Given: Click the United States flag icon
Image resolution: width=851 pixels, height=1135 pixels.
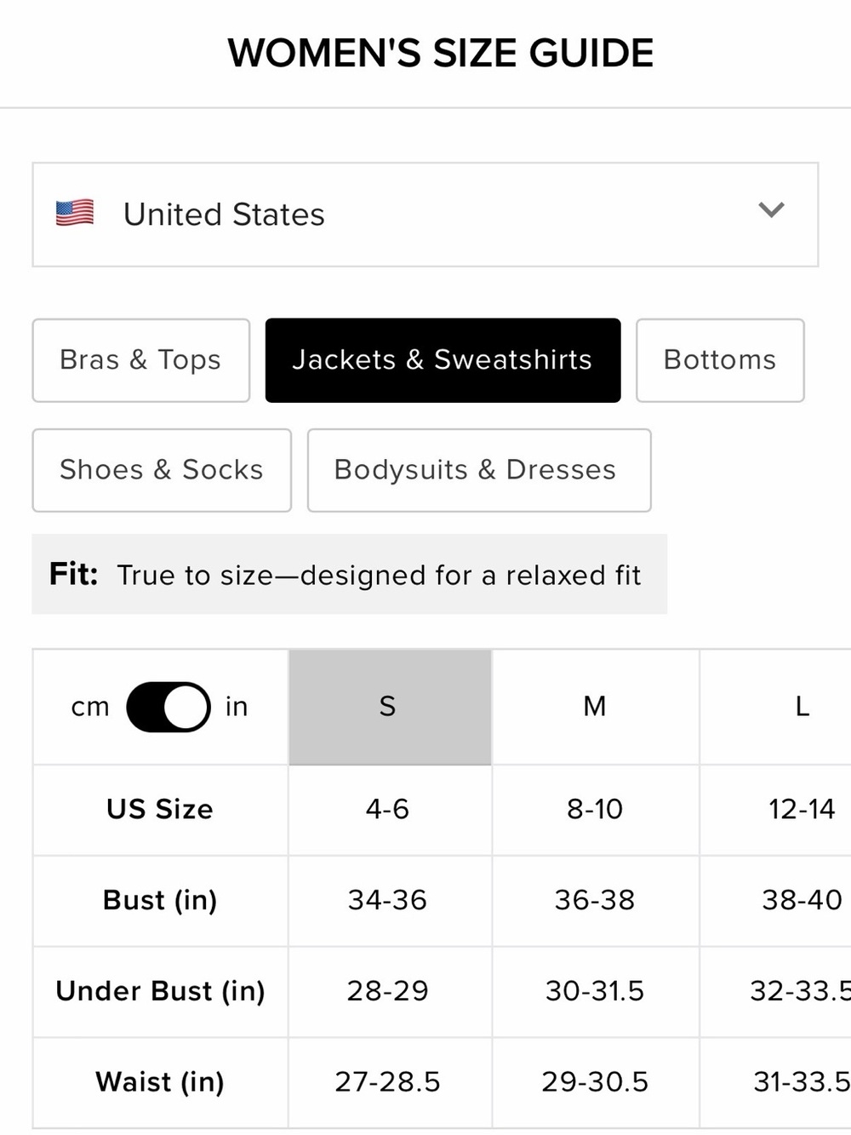Looking at the screenshot, I should 75,213.
